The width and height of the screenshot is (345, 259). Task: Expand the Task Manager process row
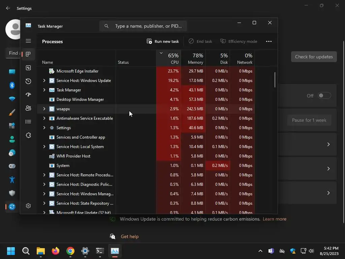click(x=44, y=90)
